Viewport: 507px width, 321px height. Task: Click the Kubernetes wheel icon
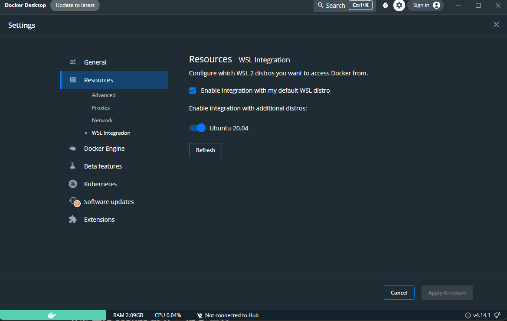pos(73,184)
